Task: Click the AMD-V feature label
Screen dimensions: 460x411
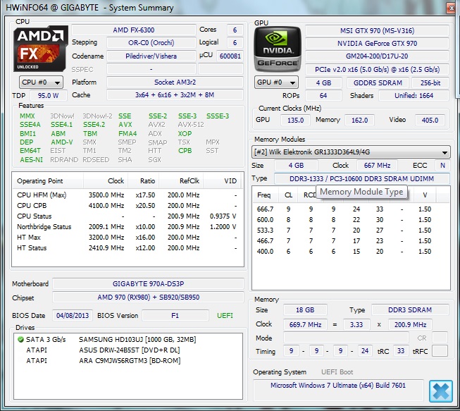Action: coord(62,142)
